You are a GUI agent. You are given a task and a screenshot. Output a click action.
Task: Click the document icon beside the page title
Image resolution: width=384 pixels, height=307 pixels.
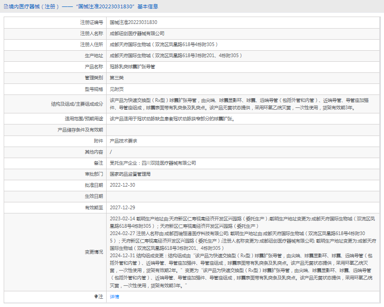coord(6,6)
